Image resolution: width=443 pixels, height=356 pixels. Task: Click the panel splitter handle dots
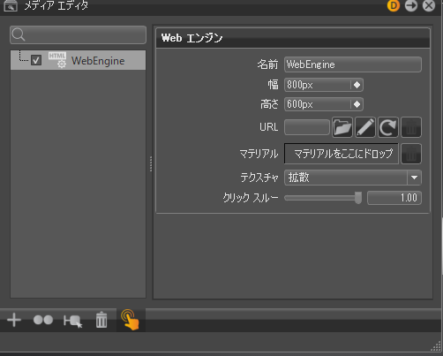[151, 163]
